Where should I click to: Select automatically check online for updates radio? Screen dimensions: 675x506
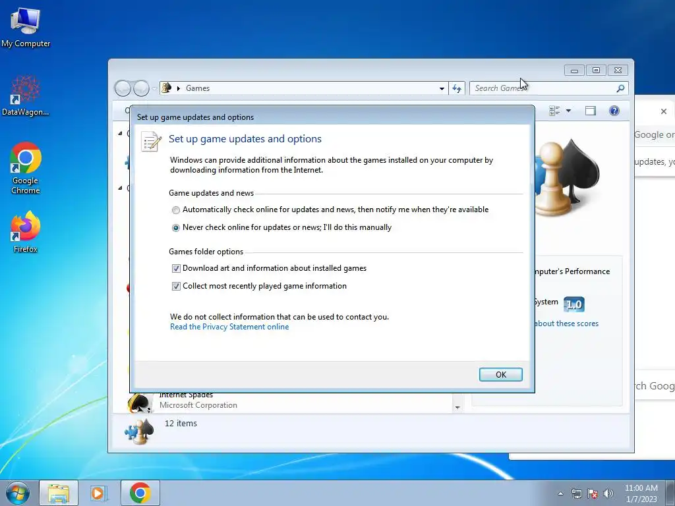175,210
